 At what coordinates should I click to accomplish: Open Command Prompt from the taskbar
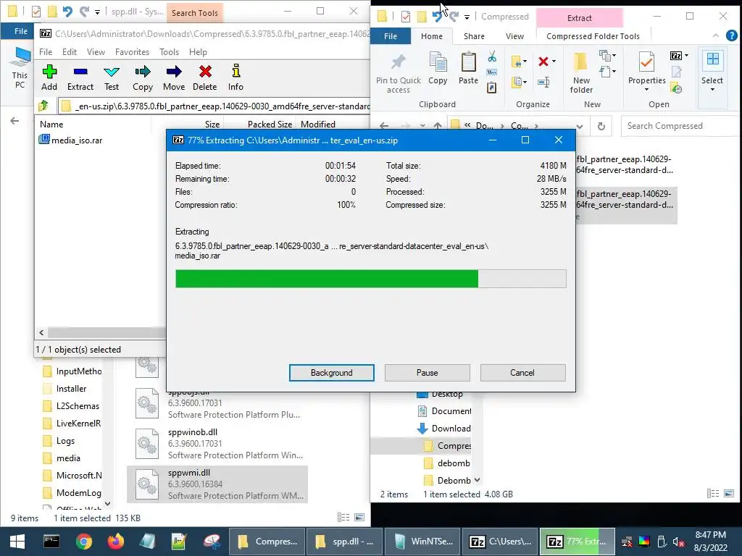coord(51,541)
